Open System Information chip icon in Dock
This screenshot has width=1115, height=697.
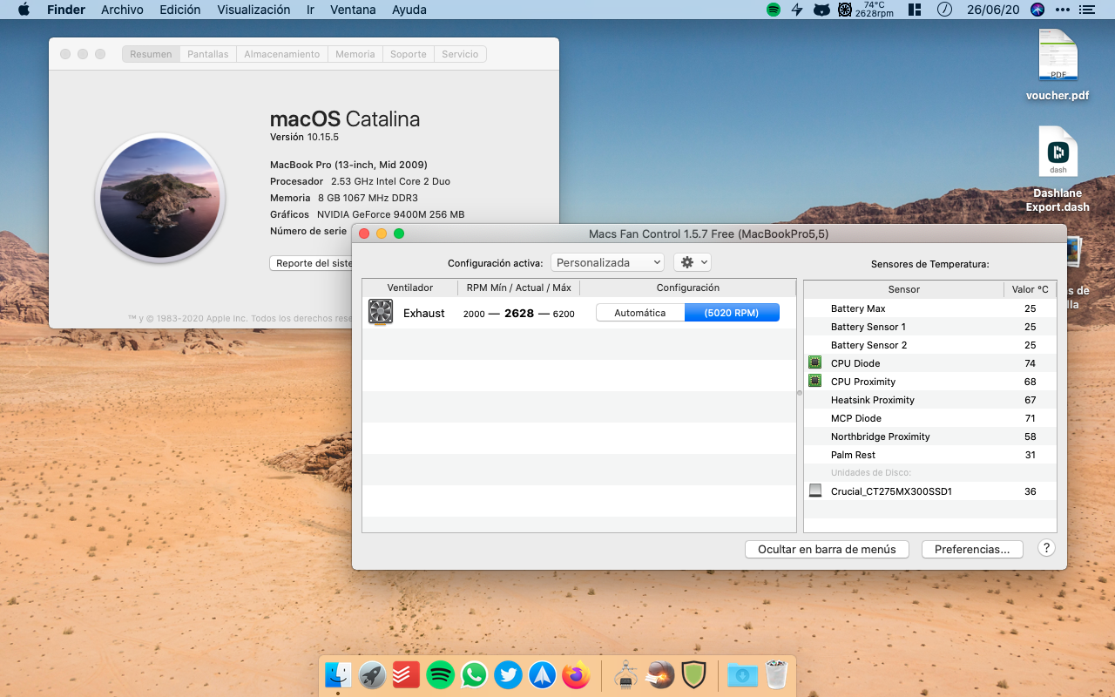coord(626,674)
